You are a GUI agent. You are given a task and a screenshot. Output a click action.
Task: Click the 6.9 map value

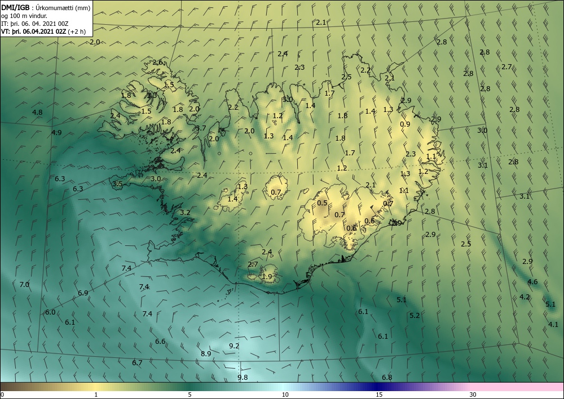click(x=83, y=293)
